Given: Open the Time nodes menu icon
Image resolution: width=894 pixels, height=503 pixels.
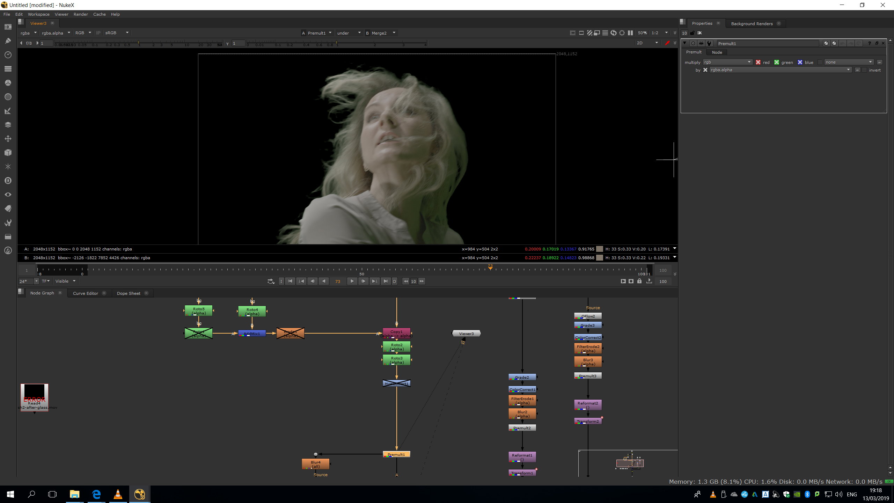Looking at the screenshot, I should click(8, 55).
